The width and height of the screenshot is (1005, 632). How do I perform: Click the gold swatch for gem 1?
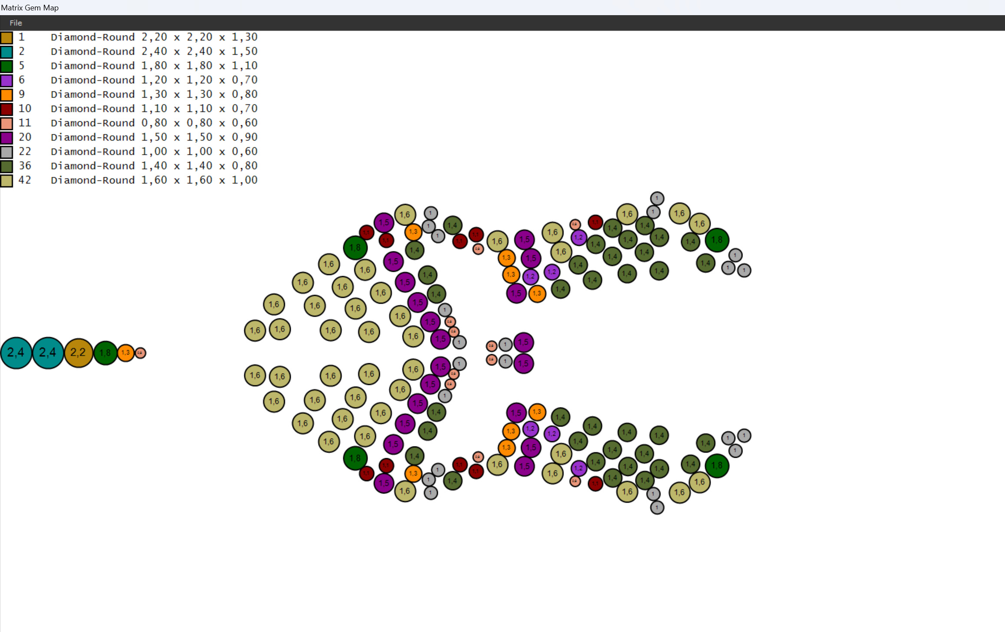[x=7, y=38]
